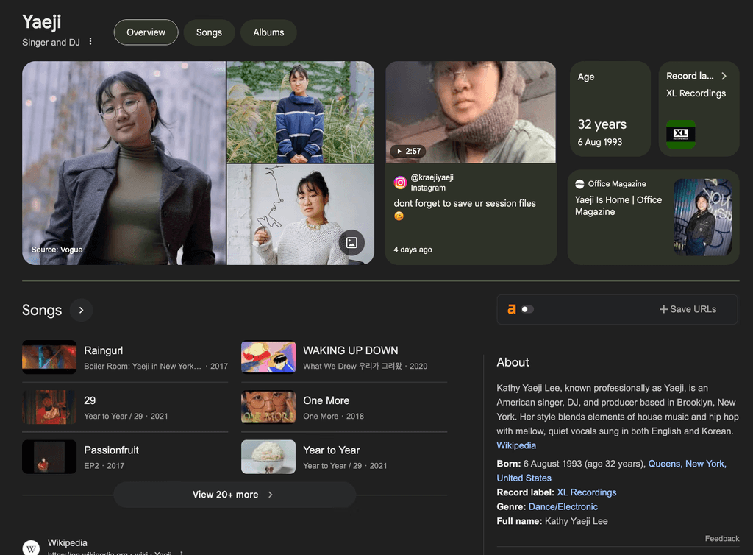Click the @kraejiyaeji Instagram handle
Viewport: 753px width, 555px height.
pyautogui.click(x=432, y=177)
